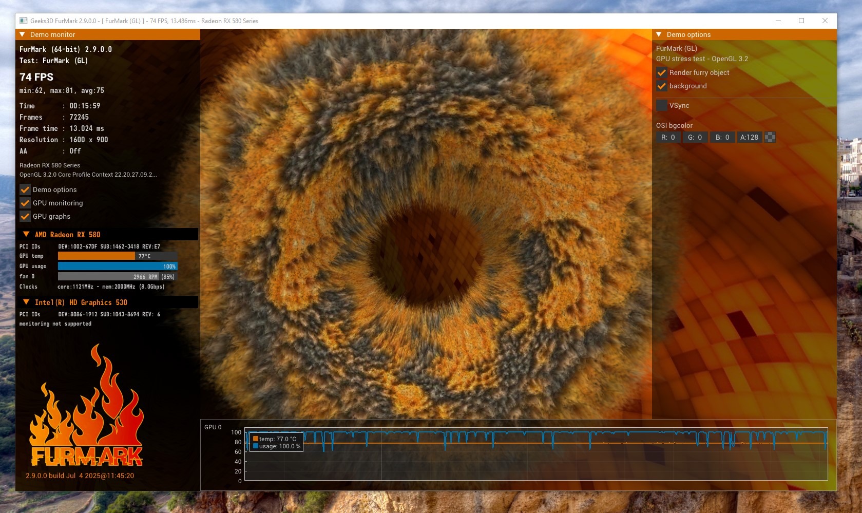Uncheck the GPU monitoring checkbox
Image resolution: width=862 pixels, height=513 pixels.
pos(25,203)
